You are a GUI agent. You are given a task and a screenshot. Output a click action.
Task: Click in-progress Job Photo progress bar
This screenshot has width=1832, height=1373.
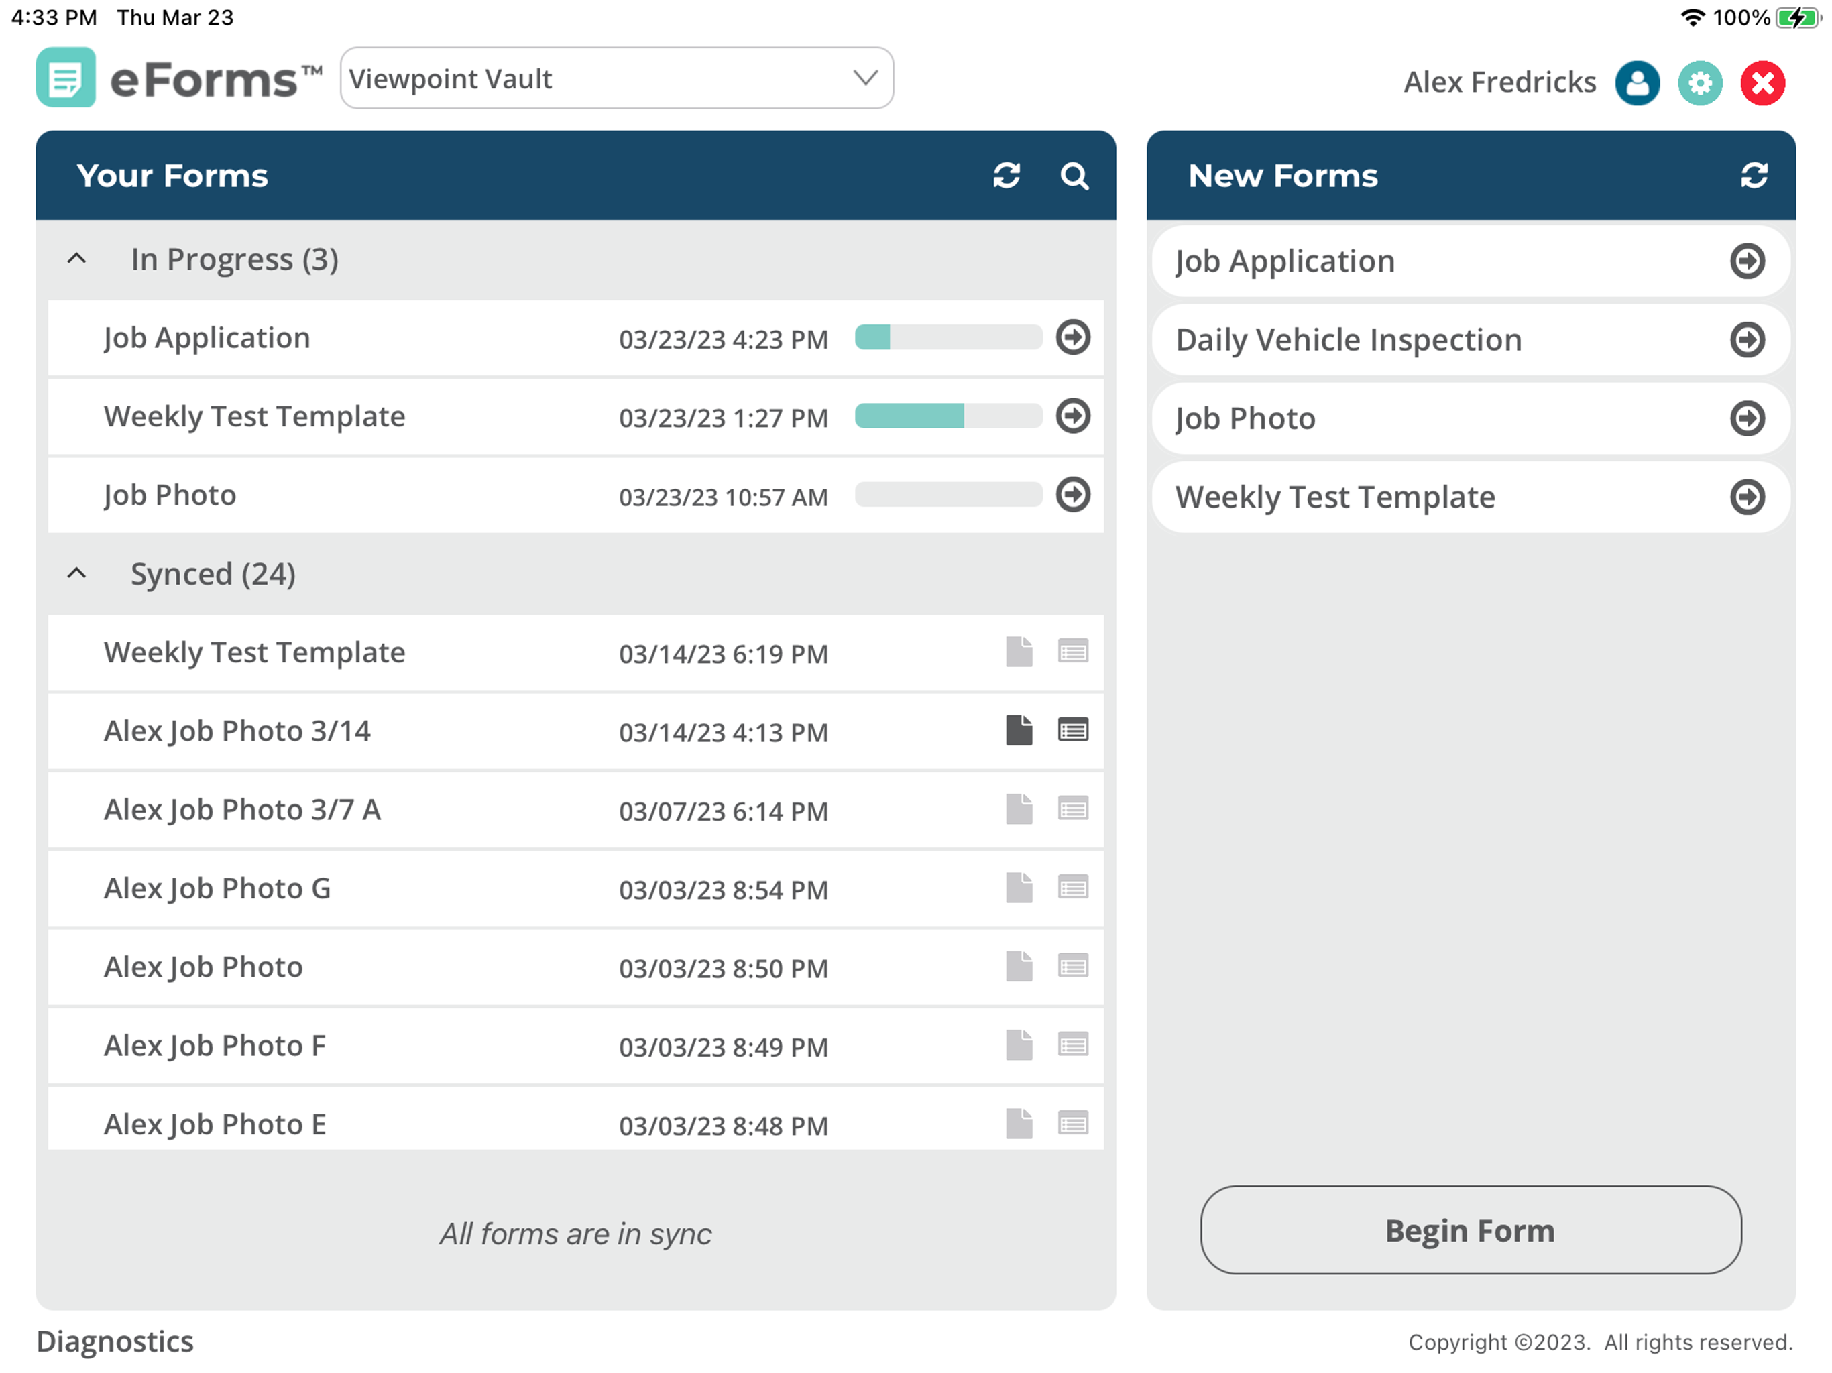click(948, 494)
